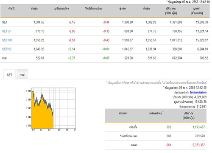
Task: Click the advancing stocks count 352
Action: (x=169, y=127)
